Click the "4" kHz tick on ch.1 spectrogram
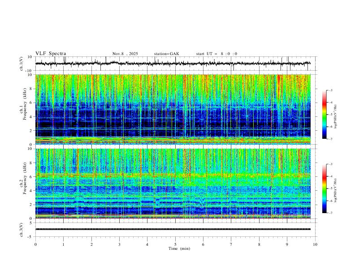The width and height of the screenshot is (355, 274). (31, 117)
